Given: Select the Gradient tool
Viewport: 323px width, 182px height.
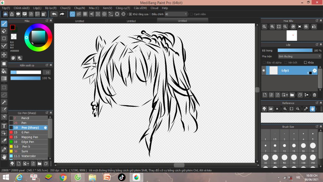Looking at the screenshot, I should pyautogui.click(x=4, y=78).
